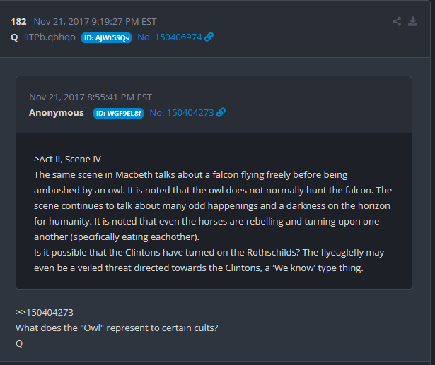Click the chain icon beside No. 150406974
The height and width of the screenshot is (365, 435).
pyautogui.click(x=209, y=37)
